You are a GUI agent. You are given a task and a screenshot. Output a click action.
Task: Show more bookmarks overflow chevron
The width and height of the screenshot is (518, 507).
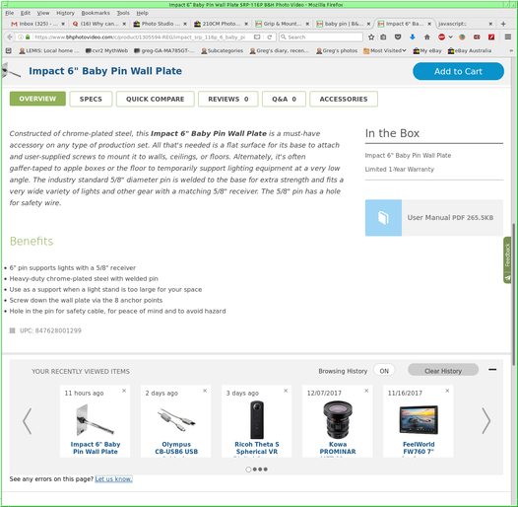tap(511, 50)
